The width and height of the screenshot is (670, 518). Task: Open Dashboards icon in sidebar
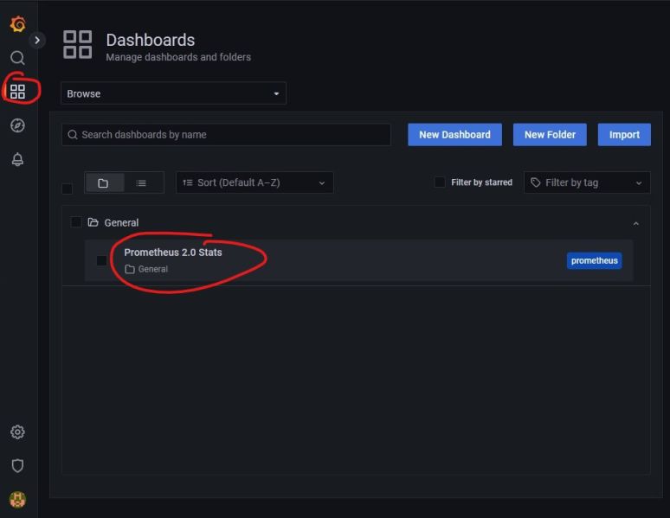point(17,92)
